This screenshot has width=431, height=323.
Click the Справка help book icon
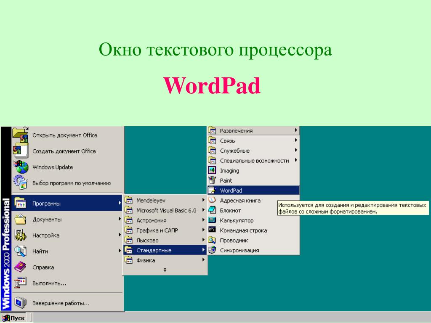point(20,267)
